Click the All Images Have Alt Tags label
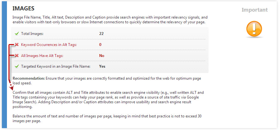 click(42, 56)
